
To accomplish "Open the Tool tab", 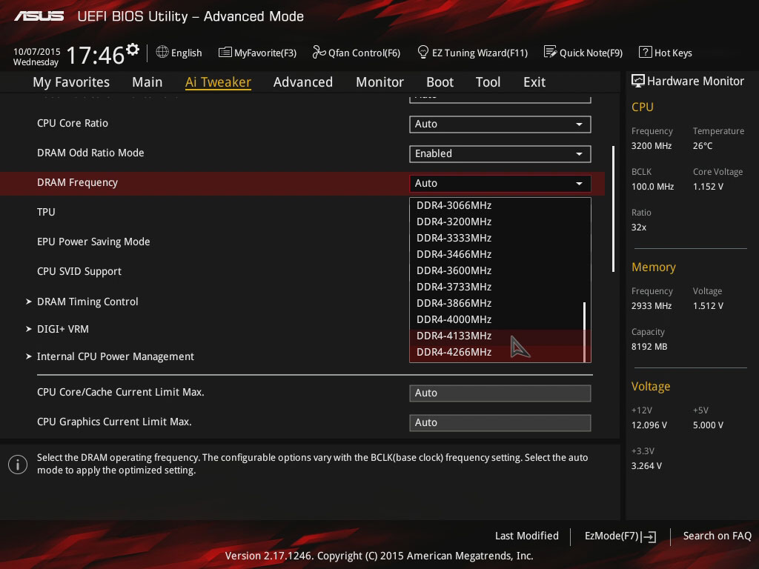I will click(x=488, y=82).
